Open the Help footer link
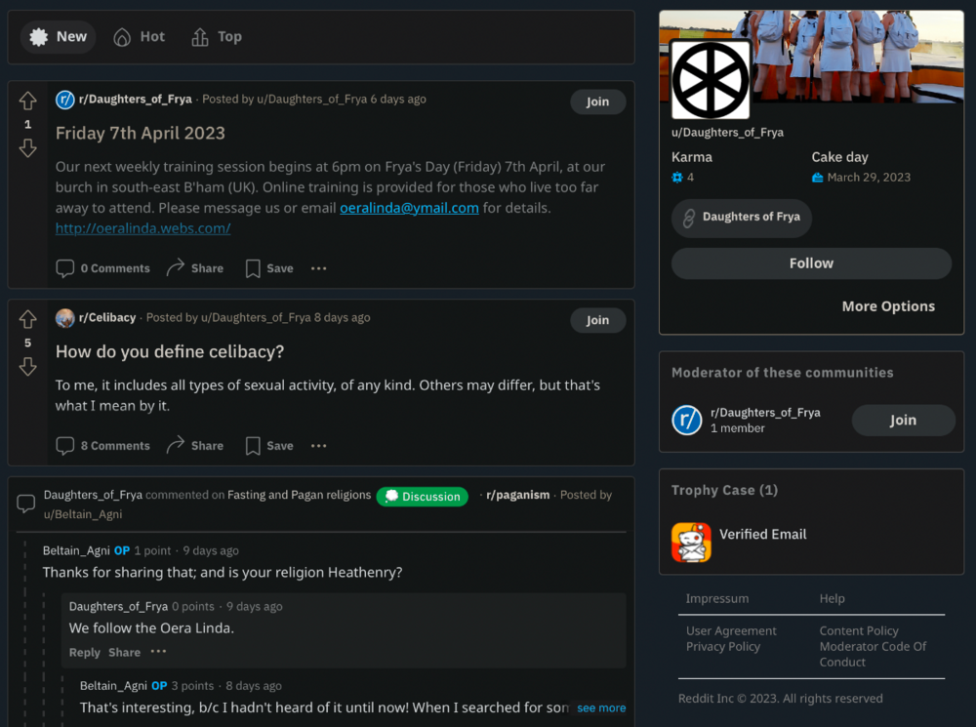This screenshot has height=727, width=976. point(832,598)
